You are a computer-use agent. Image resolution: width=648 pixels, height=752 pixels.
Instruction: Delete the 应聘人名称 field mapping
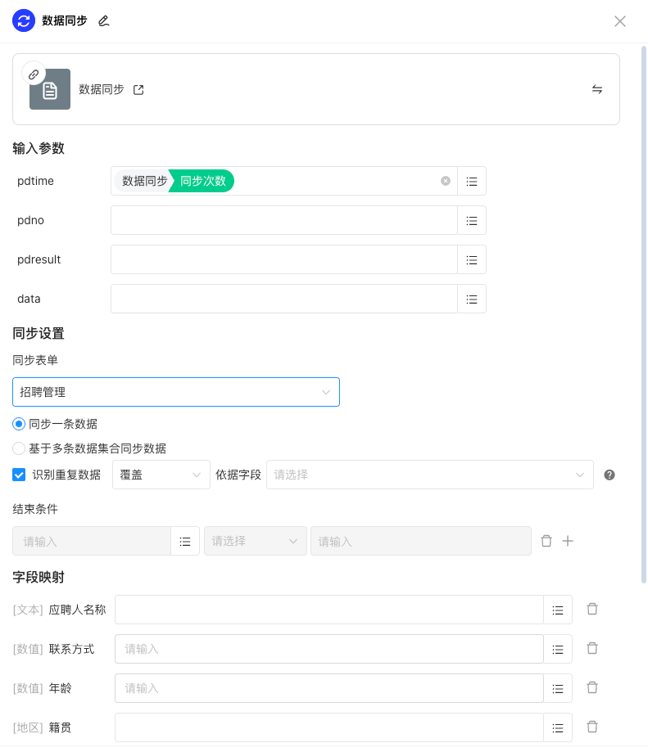pos(592,609)
